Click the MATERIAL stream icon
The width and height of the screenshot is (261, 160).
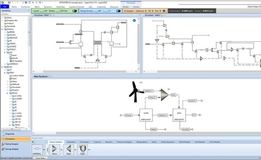pyautogui.click(x=38, y=148)
